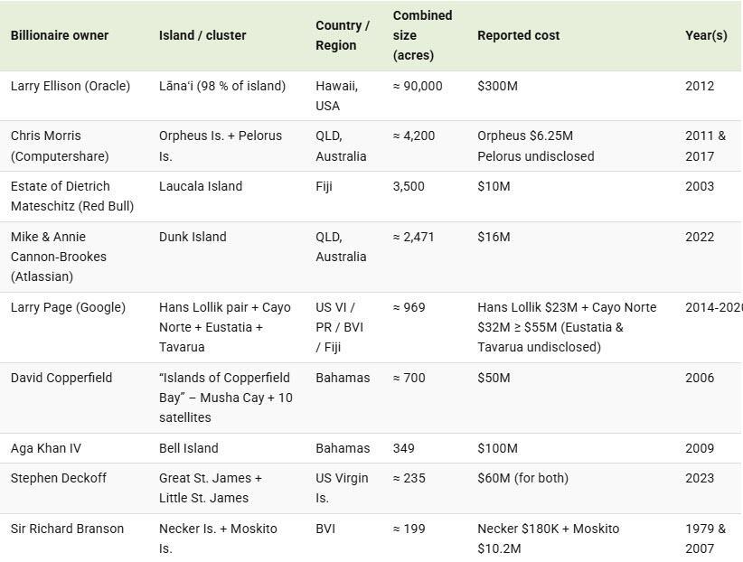Click the Stephen Deckoff cell

click(59, 478)
